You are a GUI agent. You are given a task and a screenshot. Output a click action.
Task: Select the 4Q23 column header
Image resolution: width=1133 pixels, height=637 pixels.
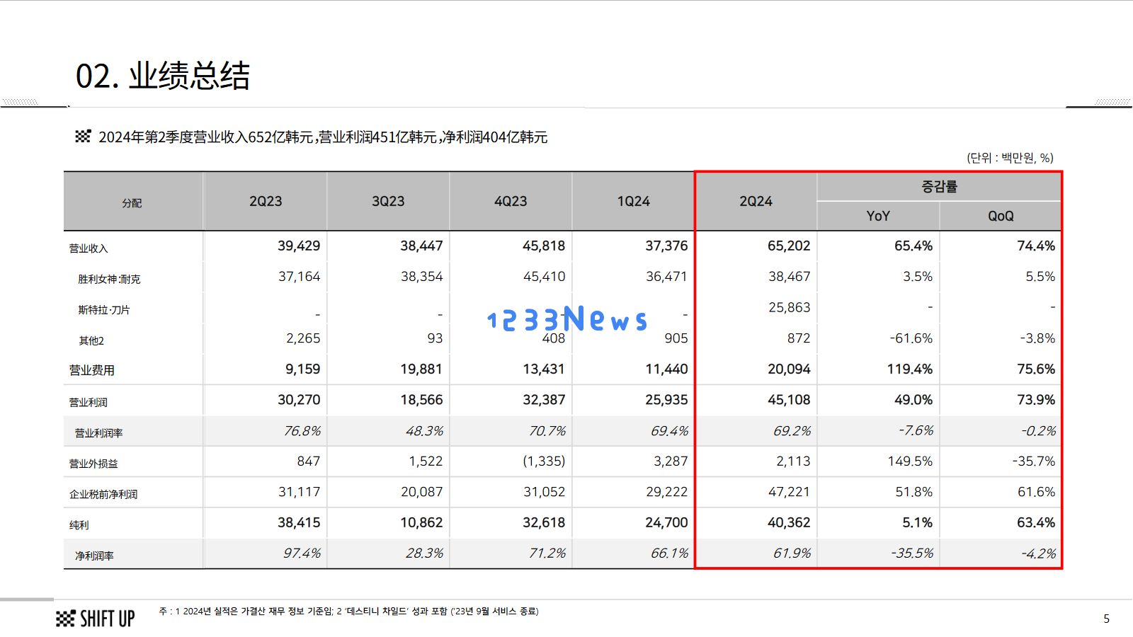511,202
